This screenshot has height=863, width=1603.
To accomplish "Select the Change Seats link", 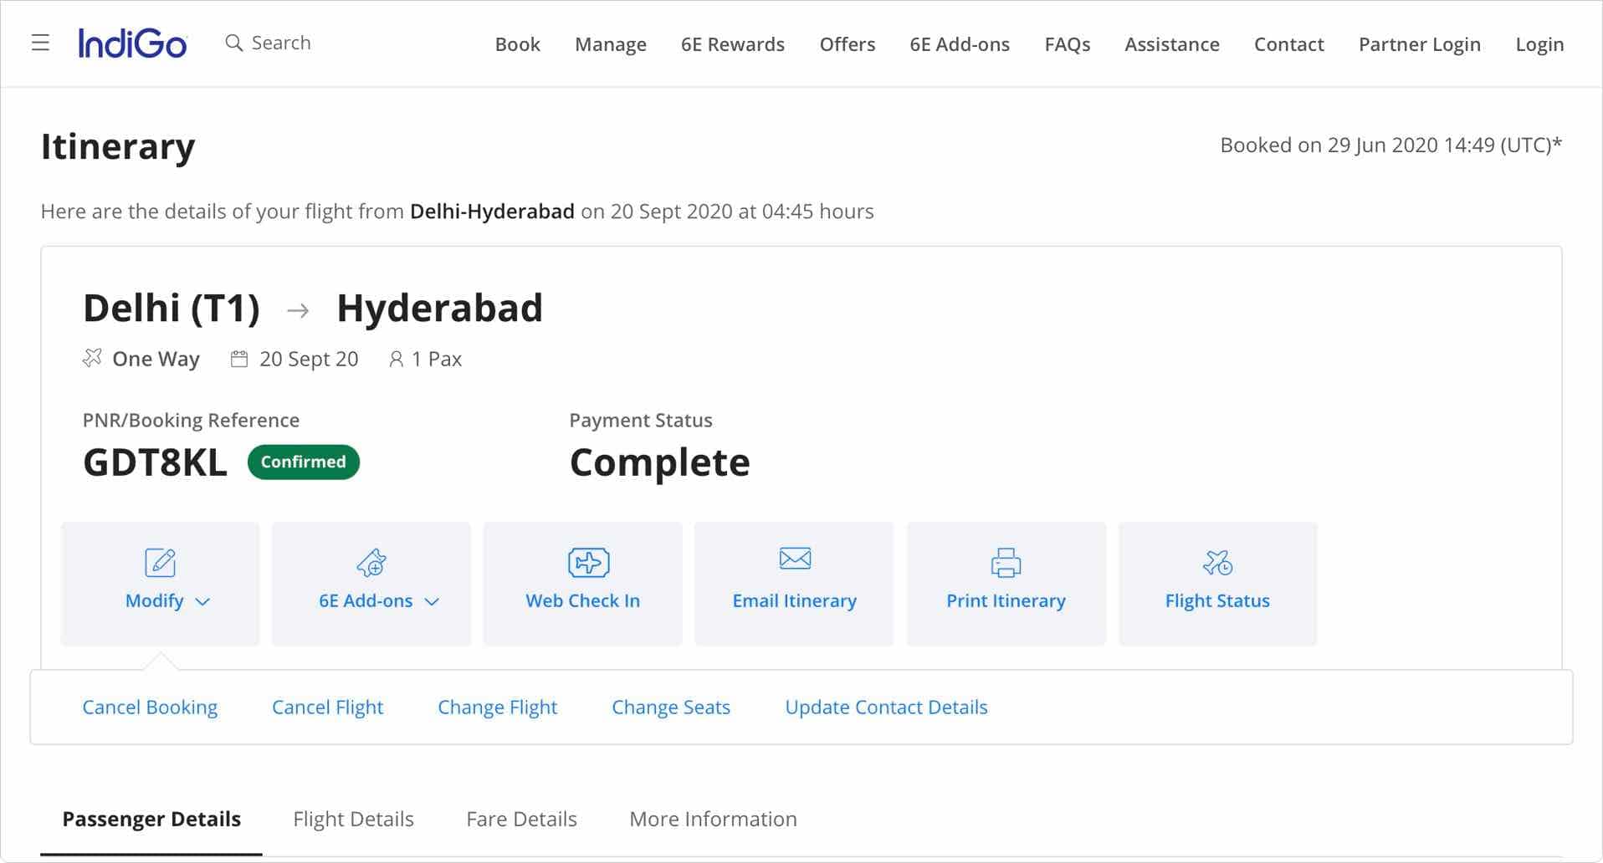I will point(670,707).
